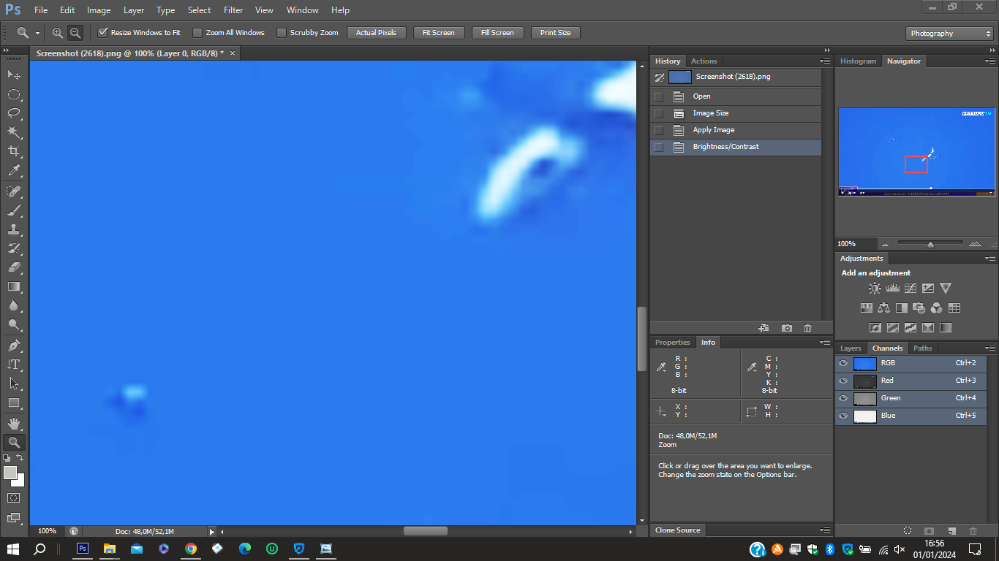Enable Zoom All Windows checkbox
This screenshot has width=999, height=561.
(197, 33)
